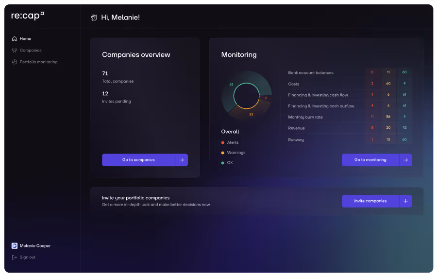This screenshot has width=437, height=277.
Task: Click the Companies overview heading
Action: 136,55
